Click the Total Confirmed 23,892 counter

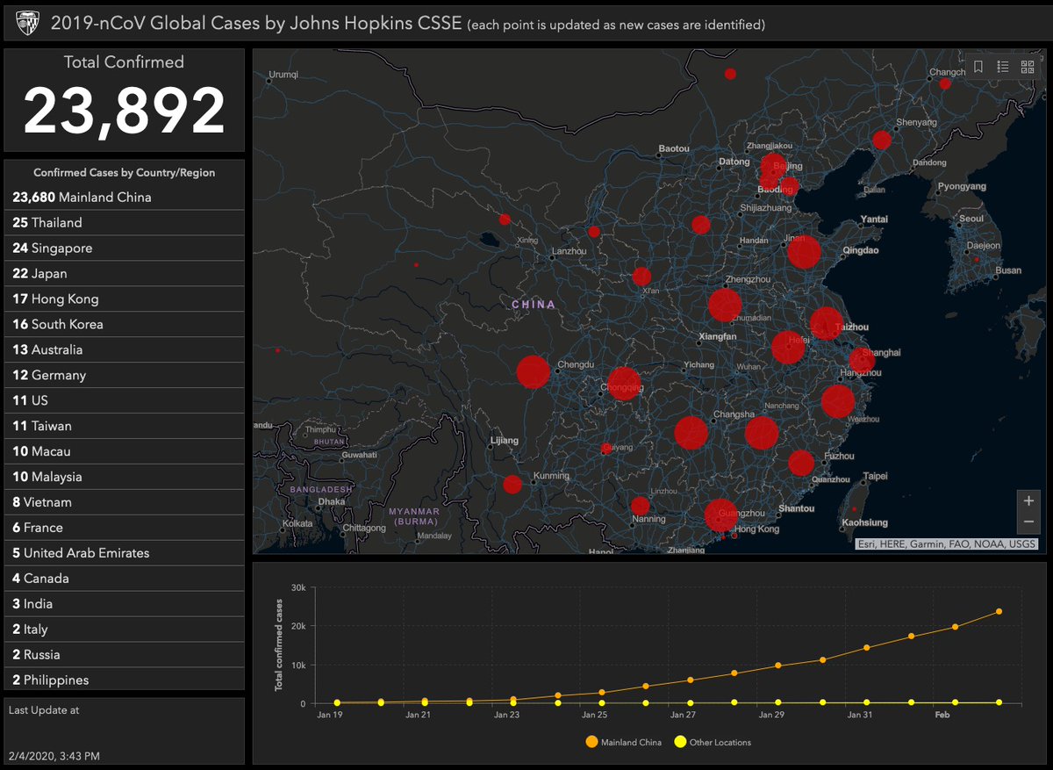pyautogui.click(x=124, y=98)
